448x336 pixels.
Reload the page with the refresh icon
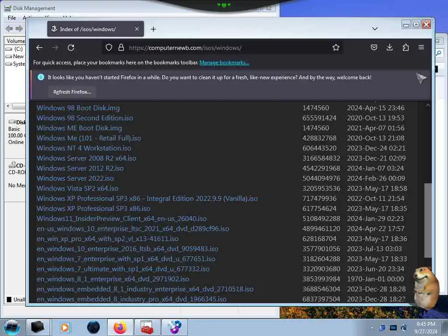pyautogui.click(x=71, y=48)
